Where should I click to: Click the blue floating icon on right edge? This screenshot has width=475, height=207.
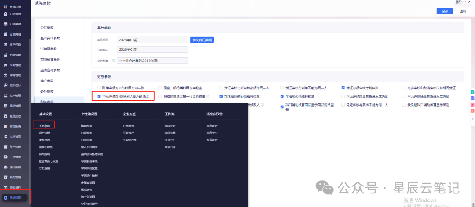[x=472, y=99]
